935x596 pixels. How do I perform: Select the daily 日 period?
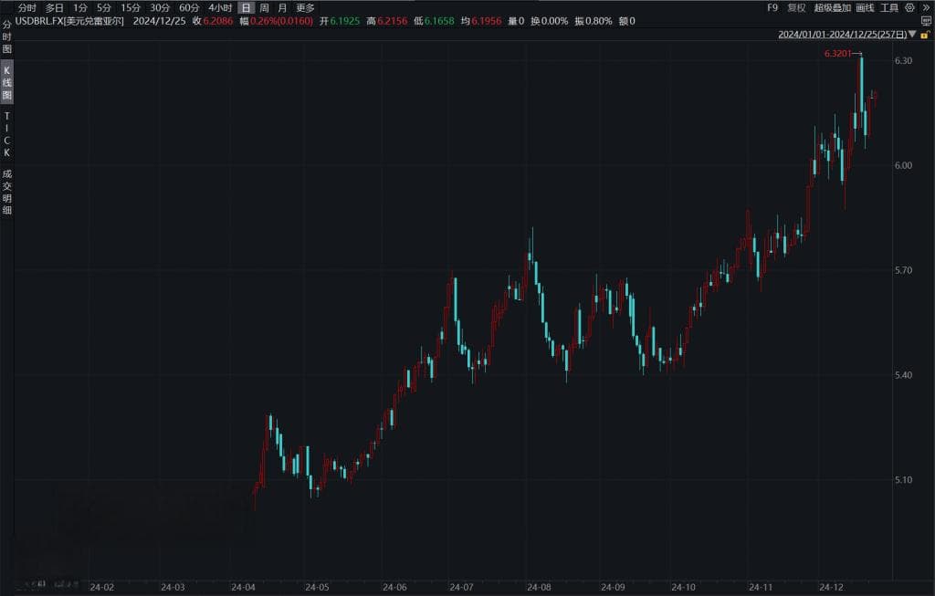pyautogui.click(x=247, y=7)
